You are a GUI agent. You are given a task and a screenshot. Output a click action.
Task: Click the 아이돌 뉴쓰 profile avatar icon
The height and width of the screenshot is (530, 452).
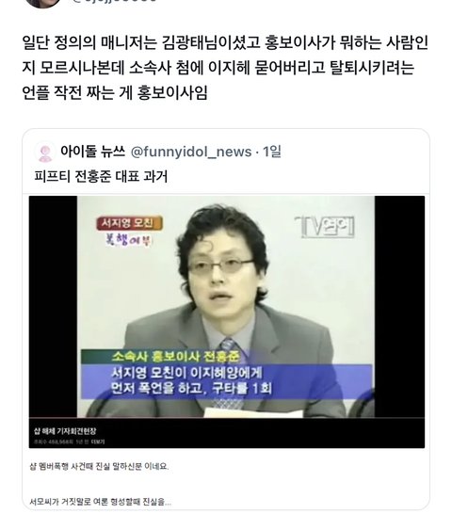tap(45, 153)
